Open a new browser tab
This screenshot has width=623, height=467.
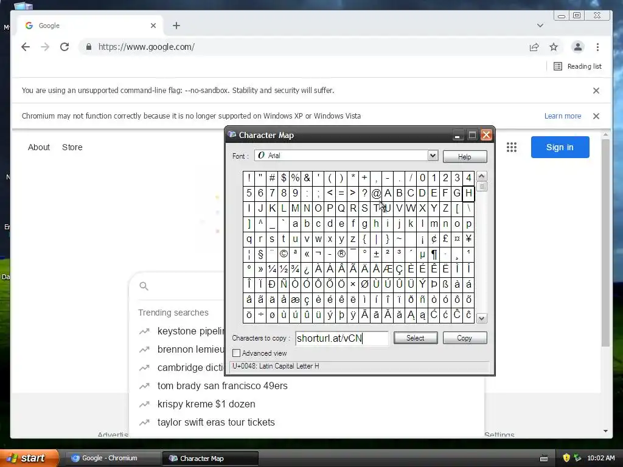[x=176, y=26]
